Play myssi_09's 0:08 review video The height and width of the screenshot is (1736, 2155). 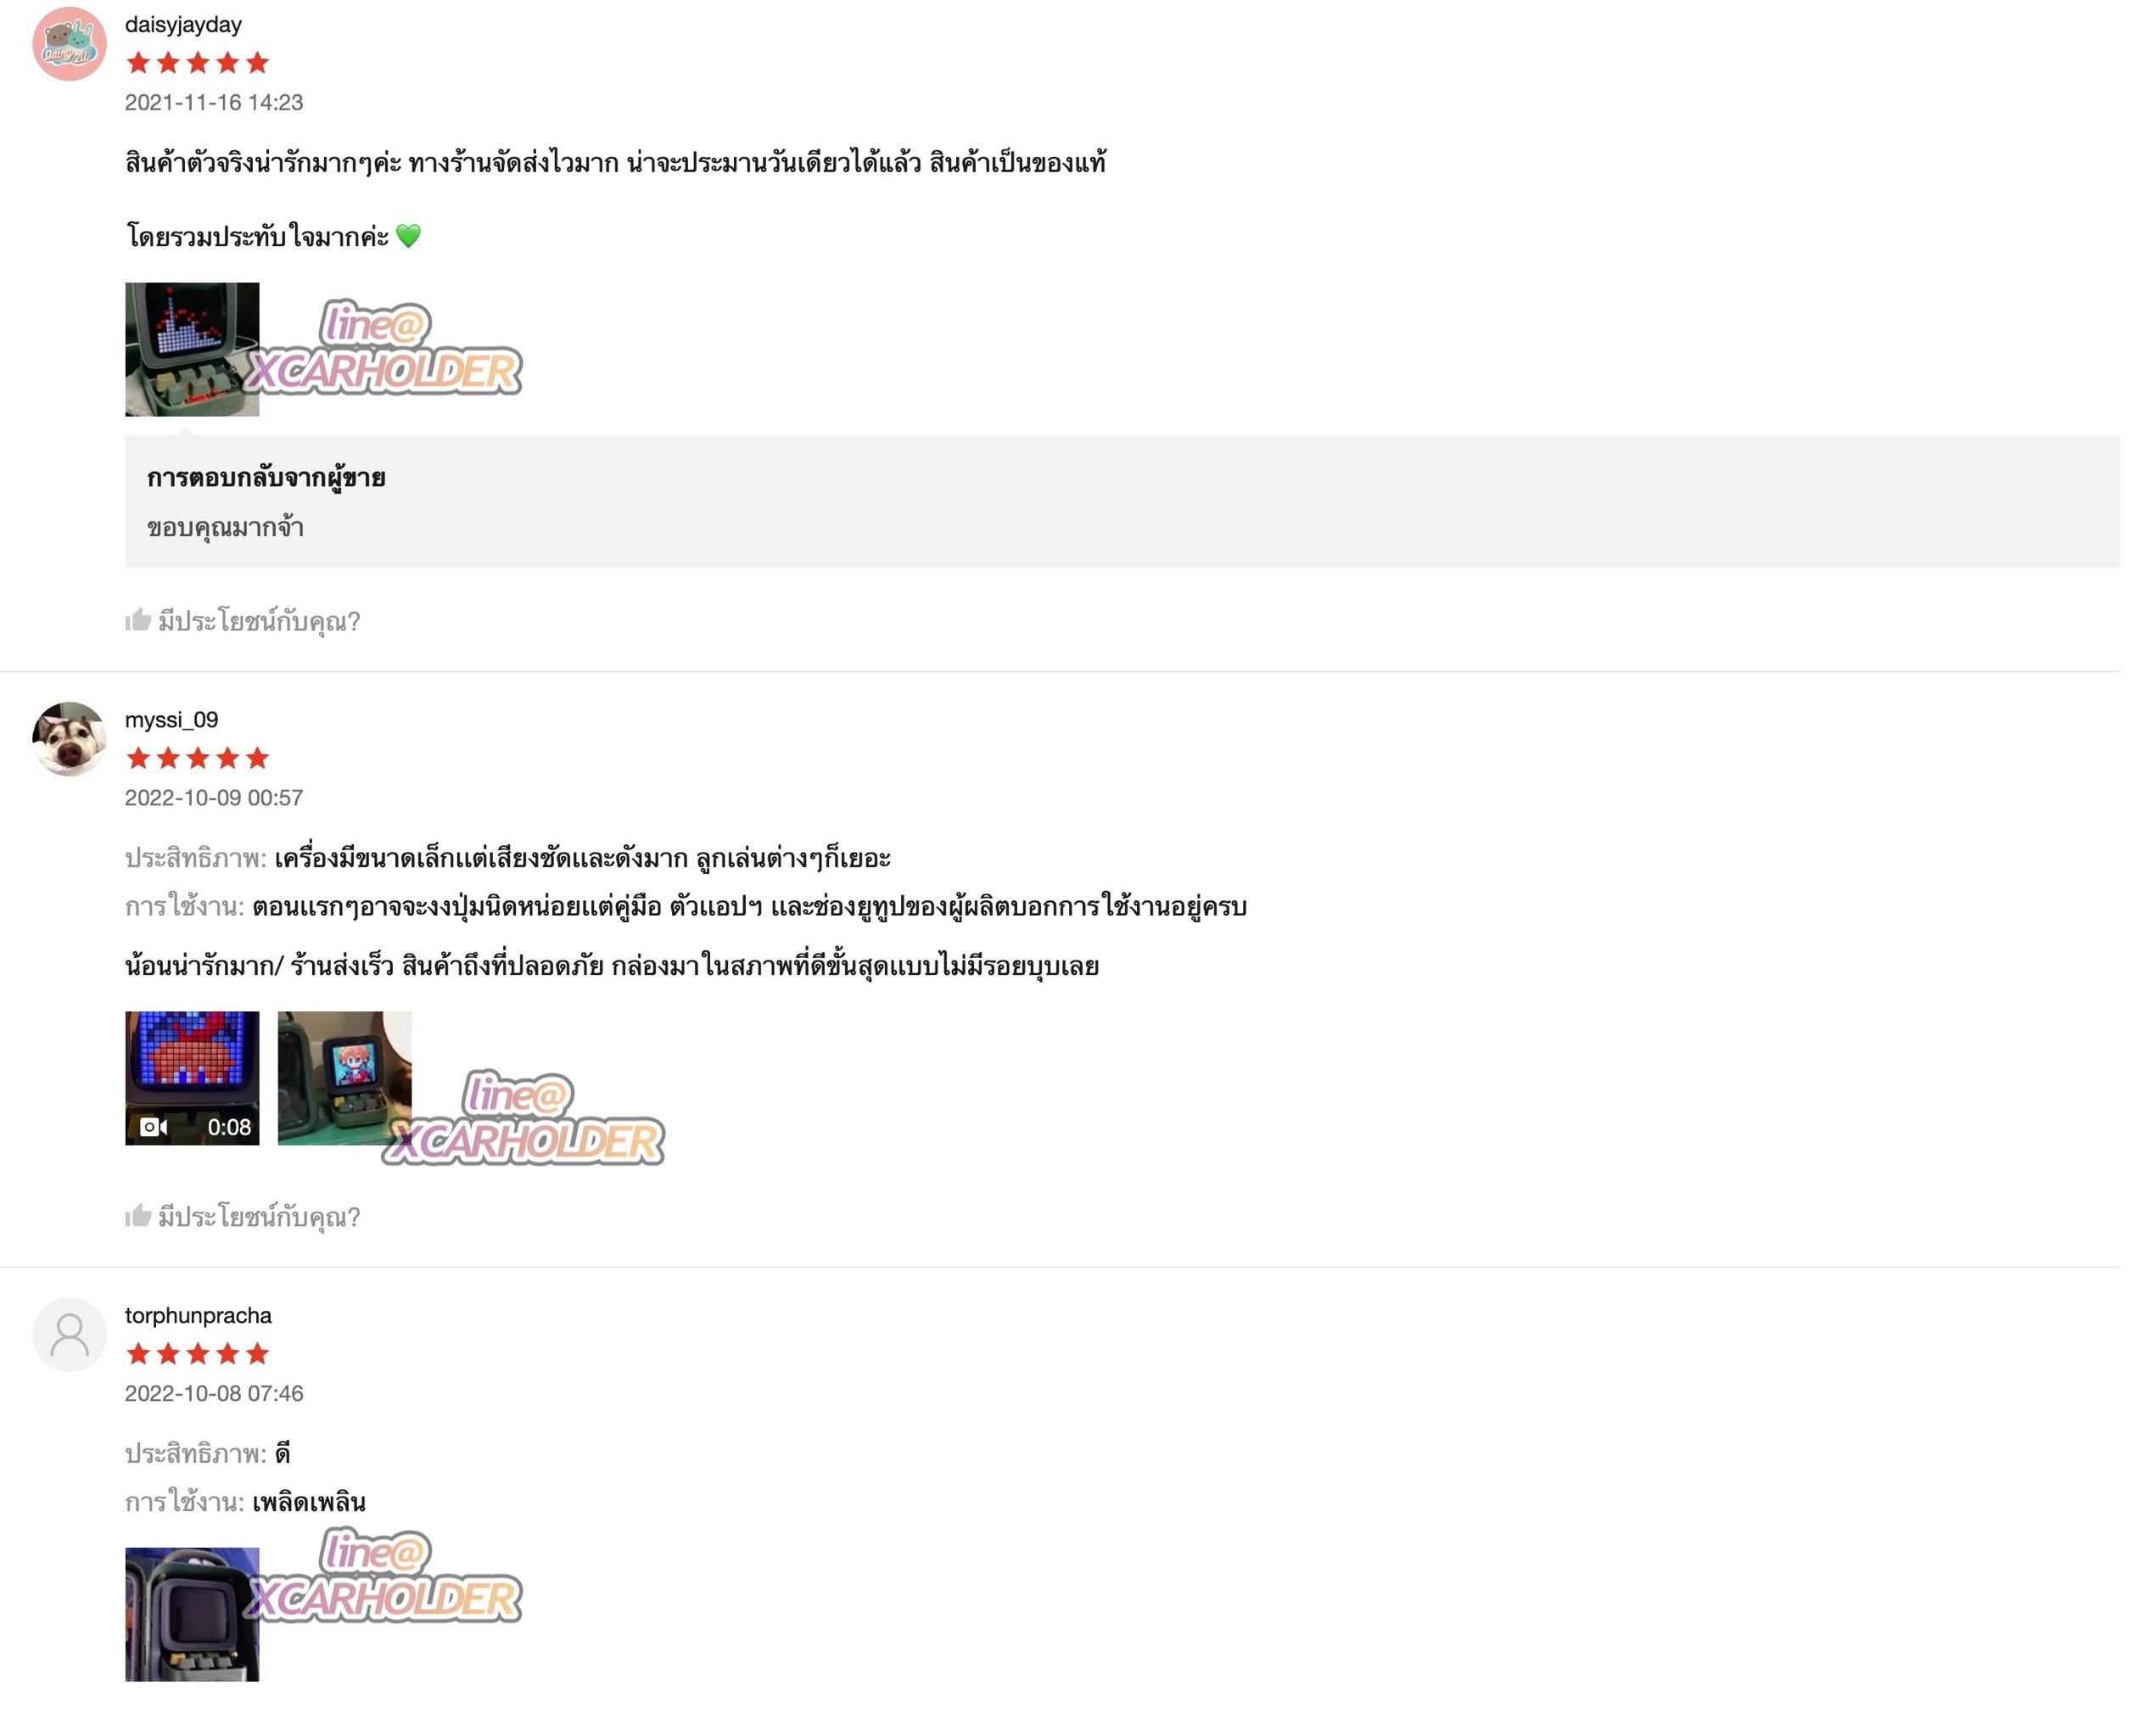(x=192, y=1078)
